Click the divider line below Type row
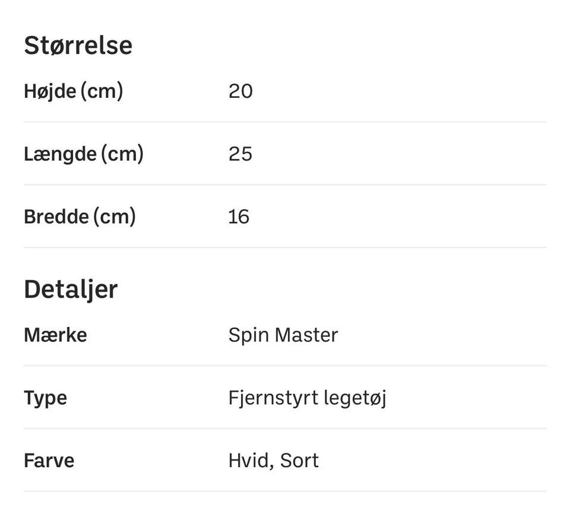570x511 pixels. click(285, 429)
